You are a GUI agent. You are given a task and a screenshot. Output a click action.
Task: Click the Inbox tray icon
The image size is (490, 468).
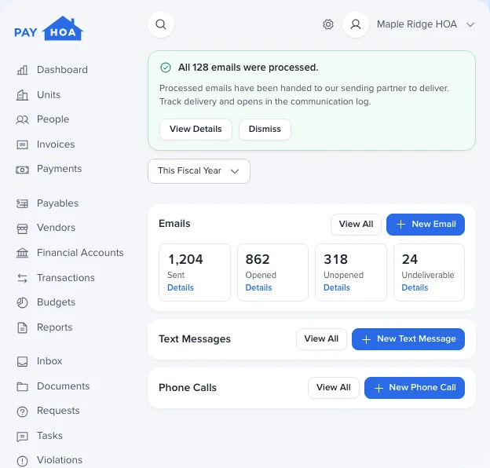pyautogui.click(x=22, y=361)
